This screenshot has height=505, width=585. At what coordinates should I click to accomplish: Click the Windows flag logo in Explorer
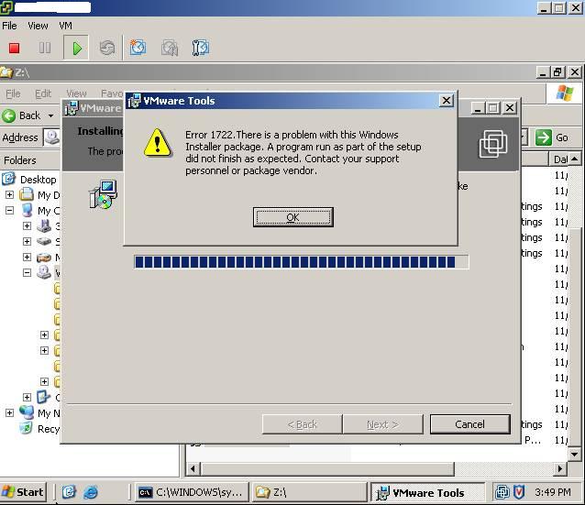[x=565, y=93]
